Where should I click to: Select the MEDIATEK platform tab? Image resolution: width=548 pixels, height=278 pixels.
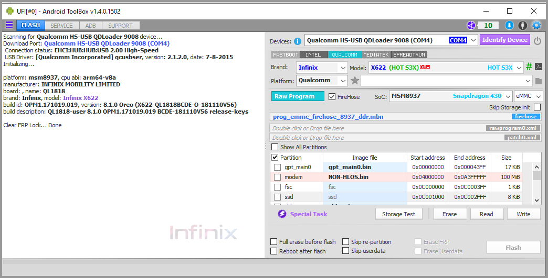pyautogui.click(x=376, y=54)
